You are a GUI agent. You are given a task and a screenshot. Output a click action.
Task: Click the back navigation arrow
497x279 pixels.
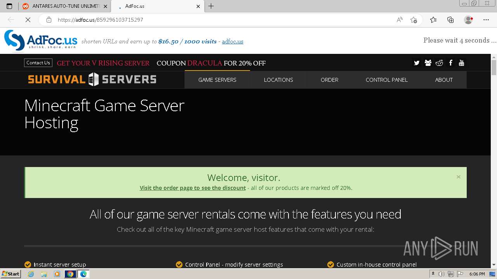[x=11, y=20]
